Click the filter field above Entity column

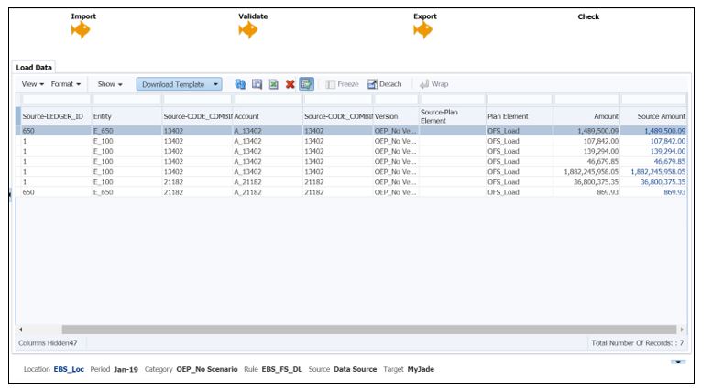point(125,99)
